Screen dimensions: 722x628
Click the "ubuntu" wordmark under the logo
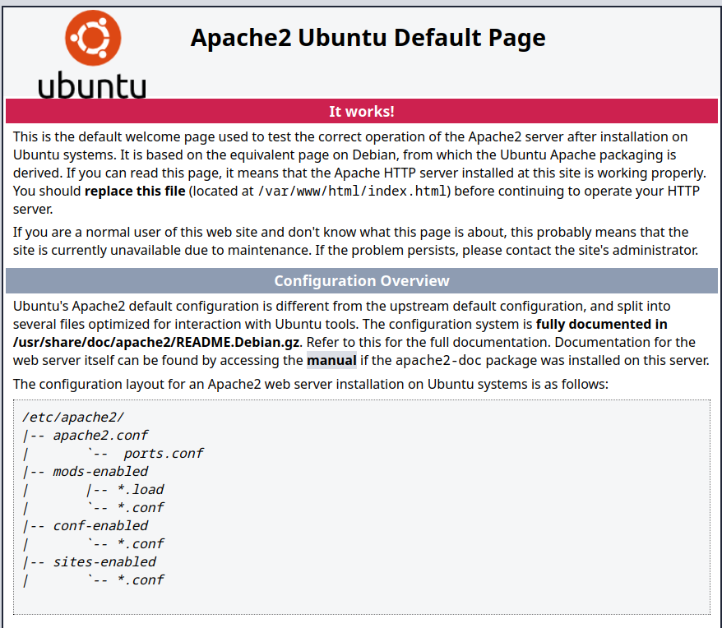(x=91, y=86)
